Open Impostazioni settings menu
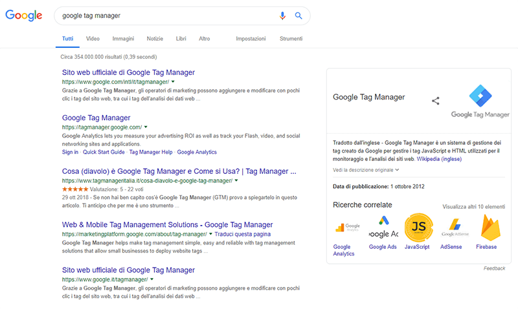This screenshot has width=518, height=309. click(251, 39)
